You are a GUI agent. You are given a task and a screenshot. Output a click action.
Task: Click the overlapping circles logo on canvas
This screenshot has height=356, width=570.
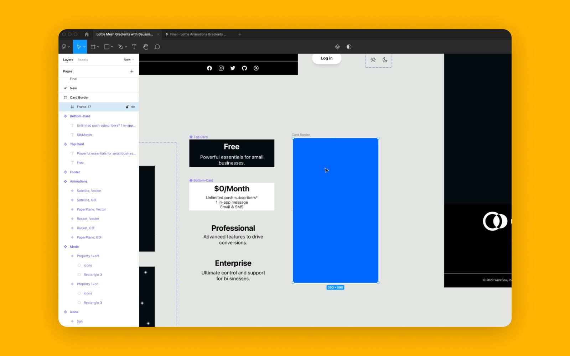[x=495, y=221]
